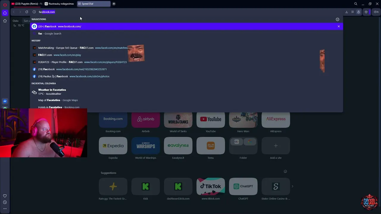The height and width of the screenshot is (214, 381).
Task: Click the smiley icon beside Speed Dial Suggestions
Action: (x=285, y=171)
